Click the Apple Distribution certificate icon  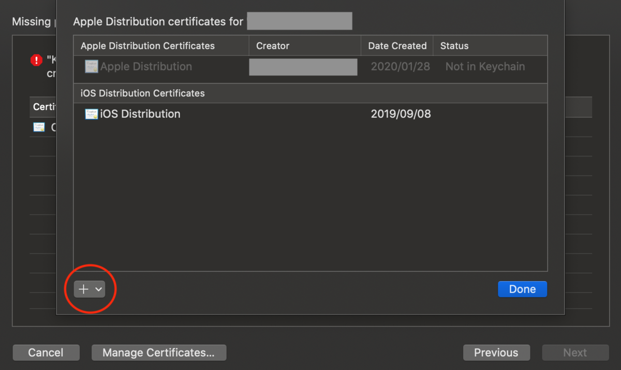pyautogui.click(x=91, y=67)
